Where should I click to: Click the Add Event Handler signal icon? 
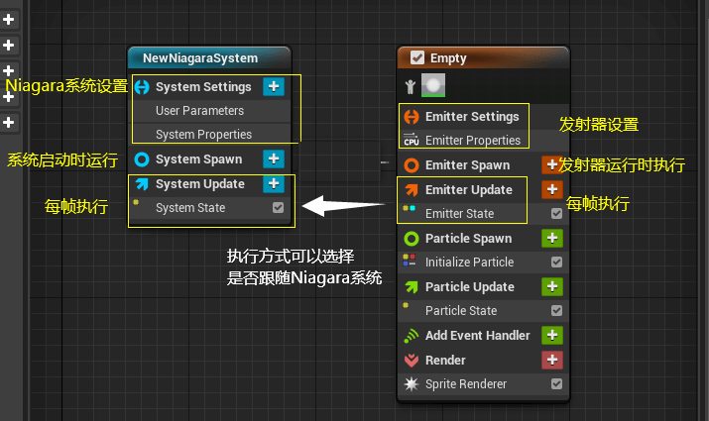click(x=412, y=335)
